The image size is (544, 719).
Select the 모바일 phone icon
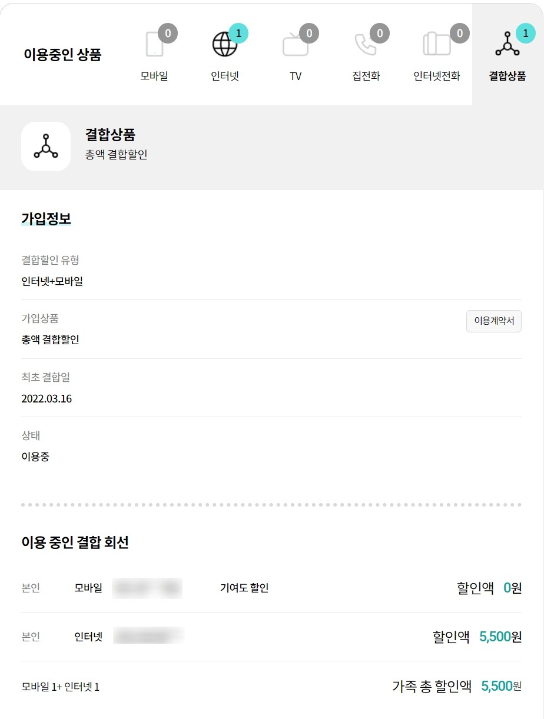pos(154,45)
